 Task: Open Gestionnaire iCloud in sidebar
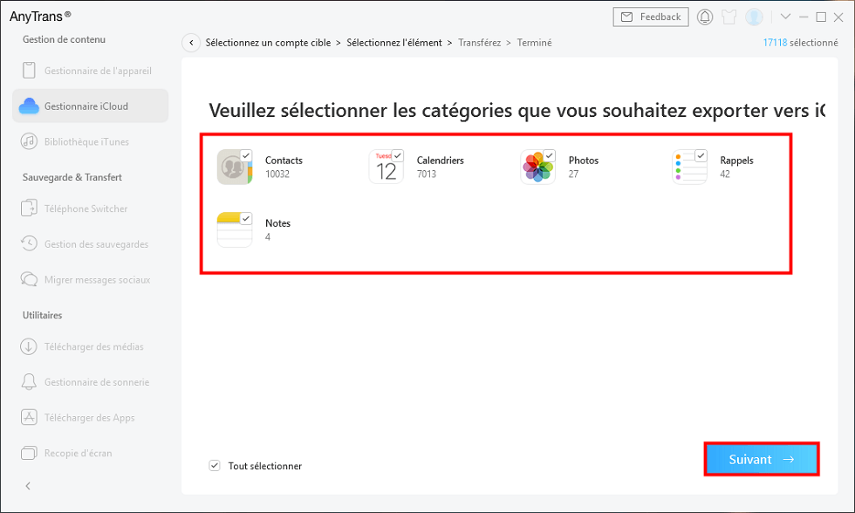[x=85, y=106]
